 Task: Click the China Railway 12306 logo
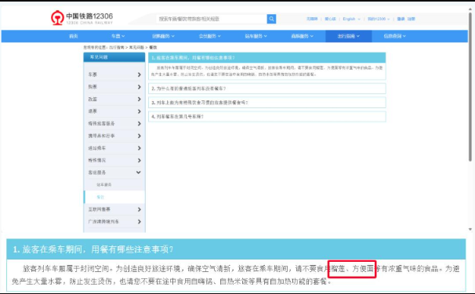tap(82, 18)
